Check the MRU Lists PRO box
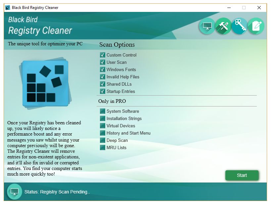Image resolution: width=276 pixels, height=207 pixels. click(x=103, y=147)
